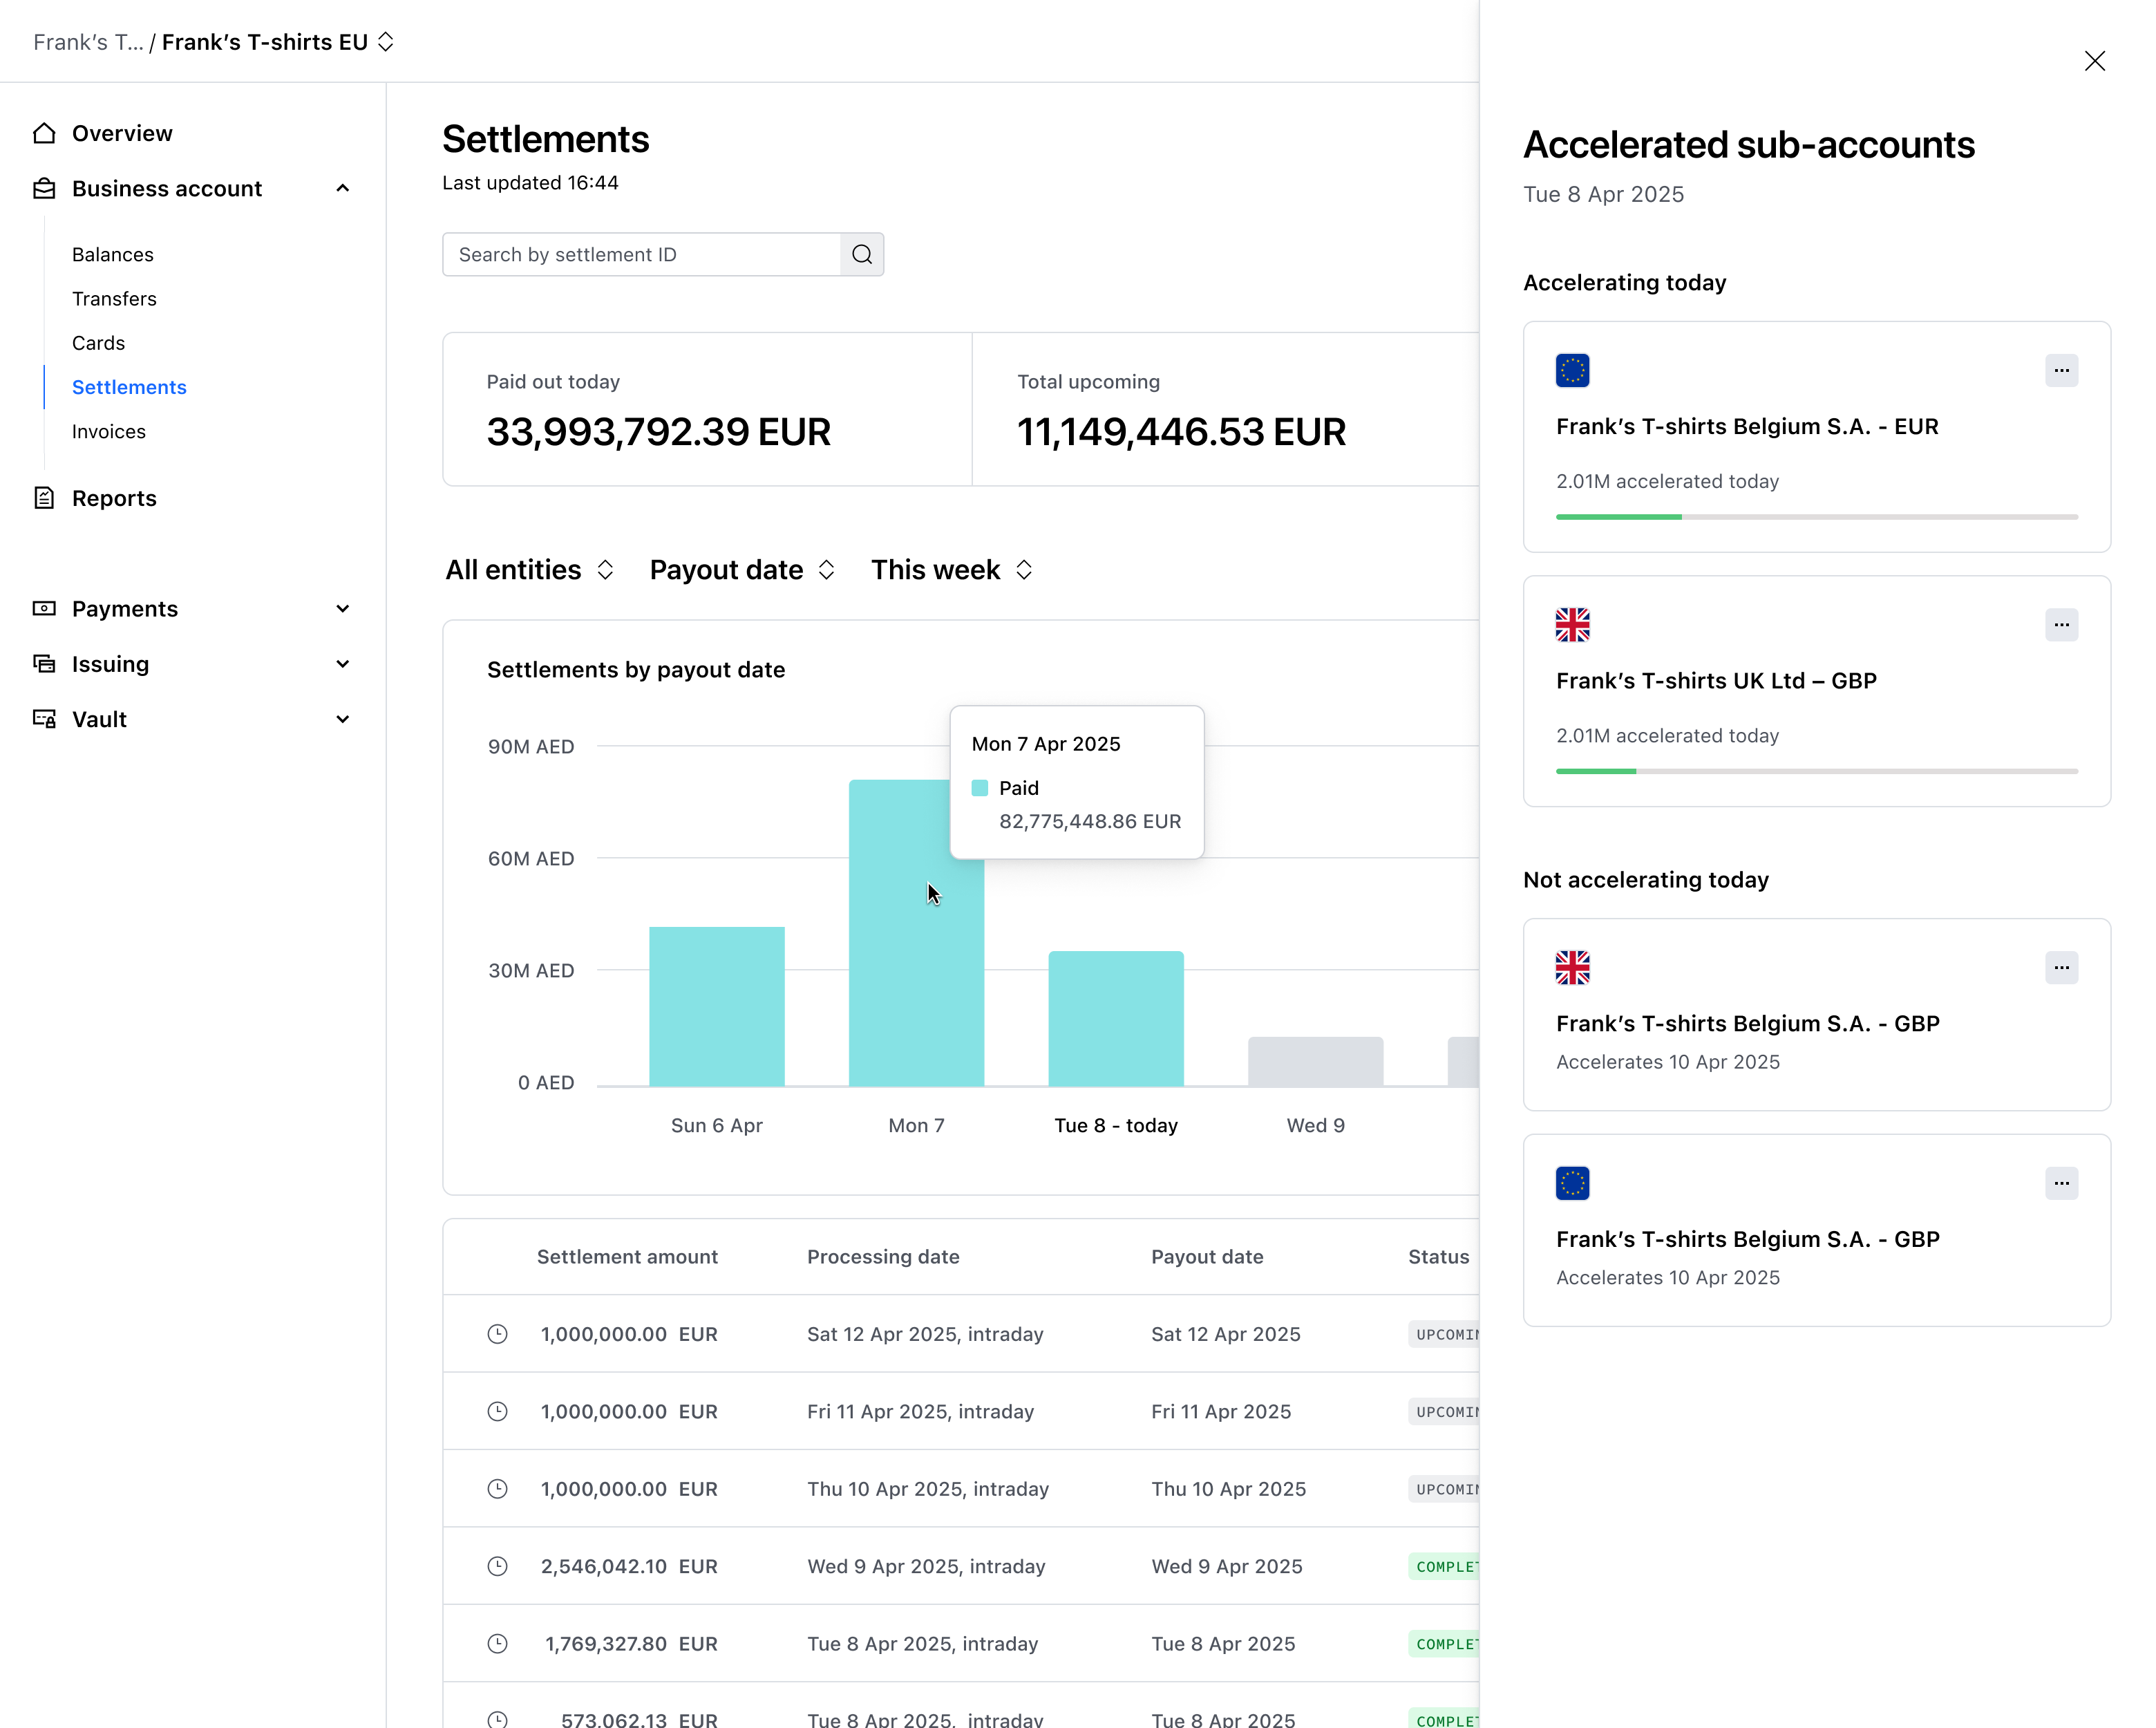The width and height of the screenshot is (2156, 1728).
Task: Click the settlement search magnifier icon
Action: [862, 255]
